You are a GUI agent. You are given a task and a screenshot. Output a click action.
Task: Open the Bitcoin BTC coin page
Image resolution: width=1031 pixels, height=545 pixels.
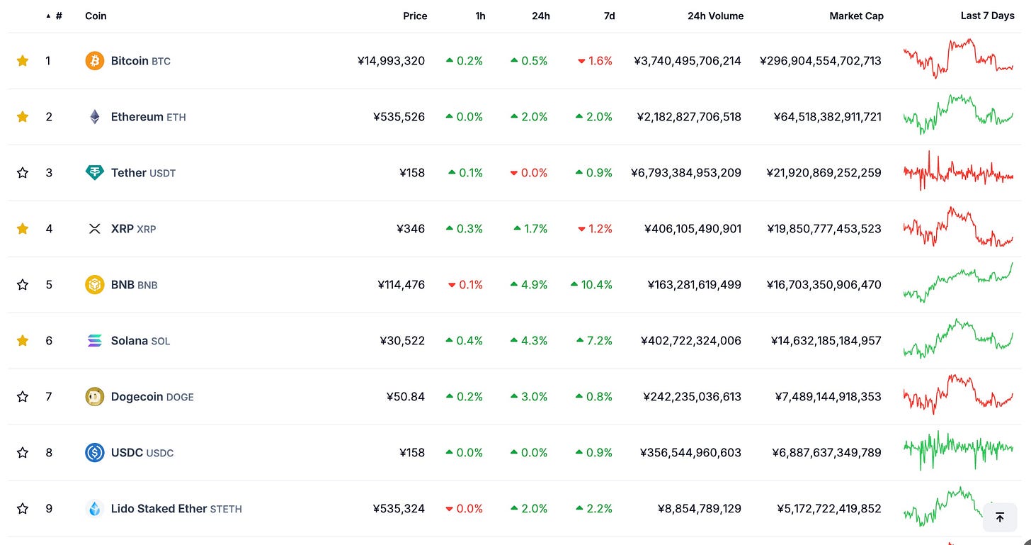coord(141,61)
